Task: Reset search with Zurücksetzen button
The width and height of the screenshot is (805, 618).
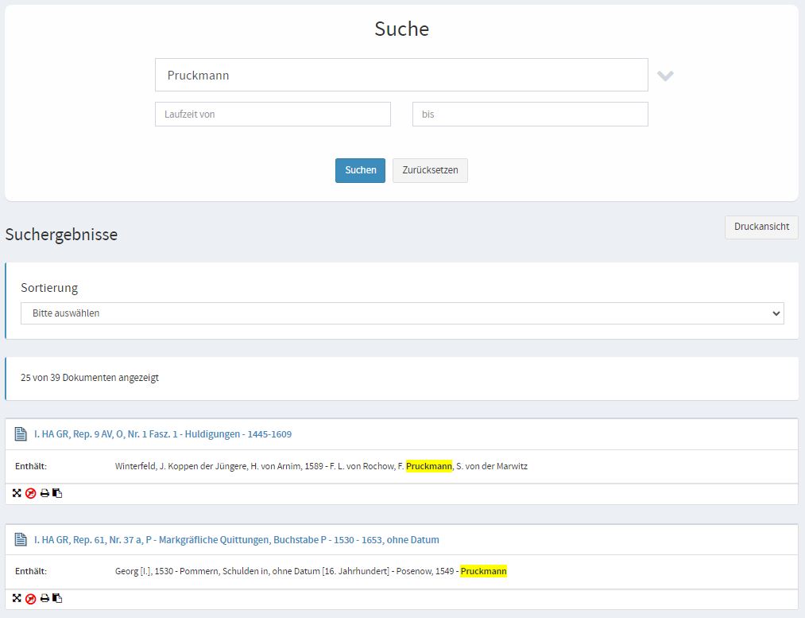Action: pyautogui.click(x=430, y=170)
